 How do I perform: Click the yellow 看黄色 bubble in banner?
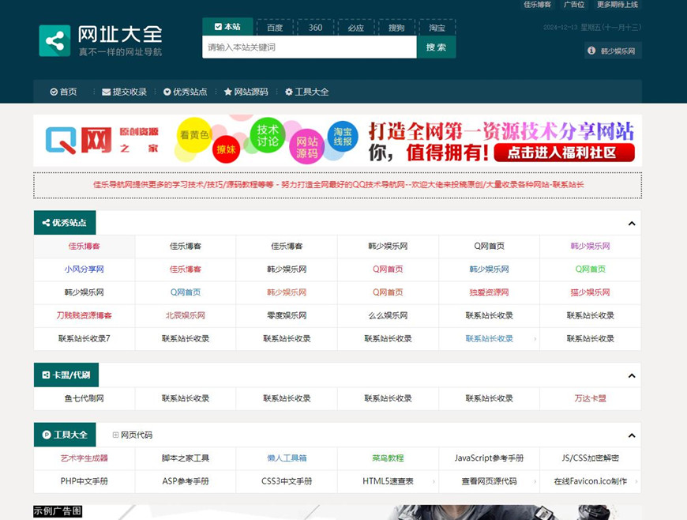click(194, 135)
